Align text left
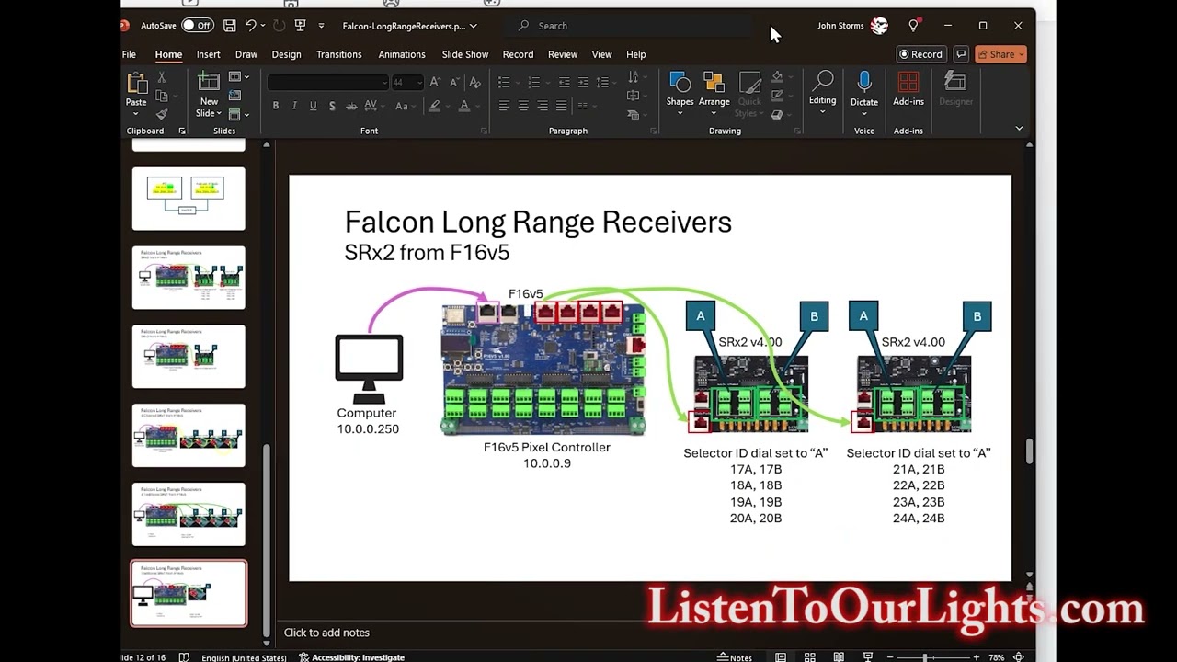Viewport: 1177px width, 662px height. [x=504, y=106]
